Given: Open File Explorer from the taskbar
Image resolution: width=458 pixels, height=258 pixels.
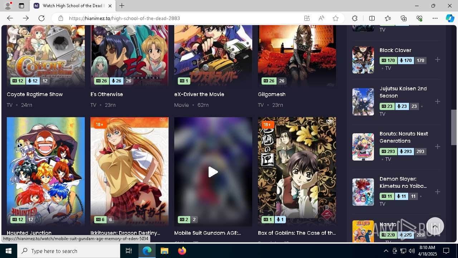Looking at the screenshot, I should point(165,251).
